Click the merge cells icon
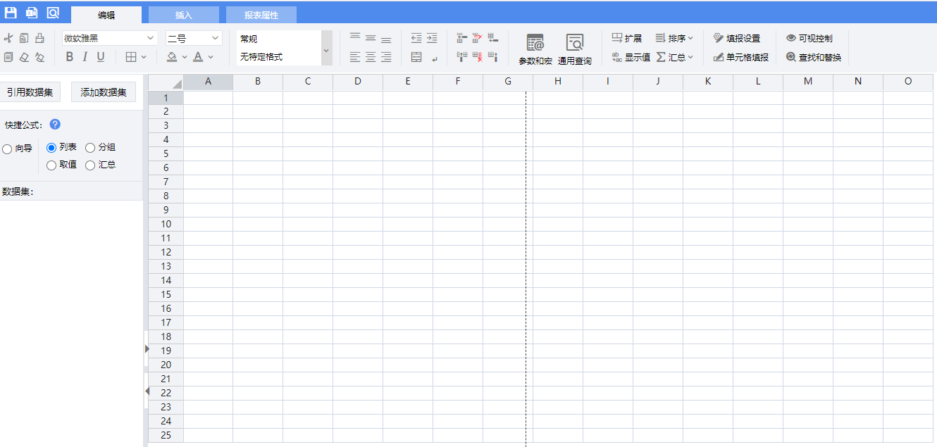This screenshot has height=447, width=937. [416, 57]
